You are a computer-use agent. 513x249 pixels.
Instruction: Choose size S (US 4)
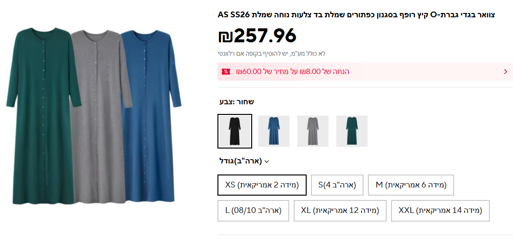click(x=337, y=185)
